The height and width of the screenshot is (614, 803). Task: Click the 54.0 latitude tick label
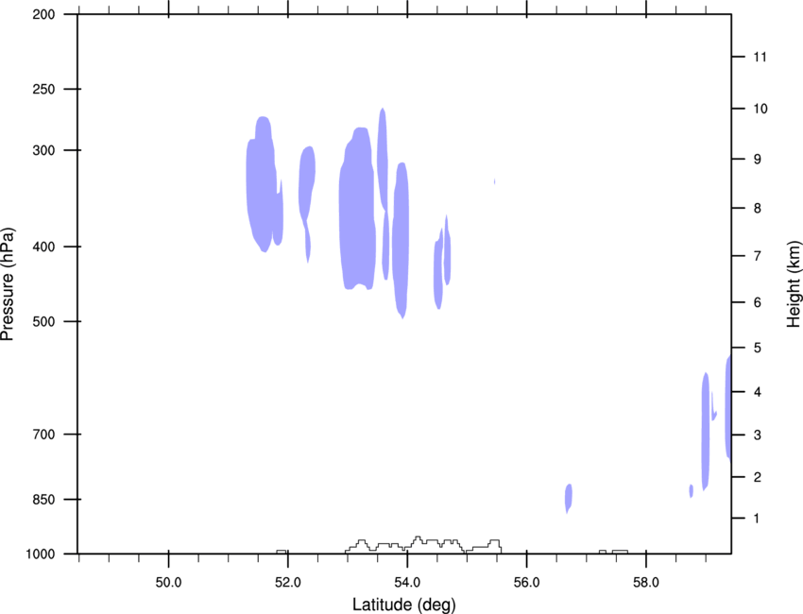[x=408, y=583]
